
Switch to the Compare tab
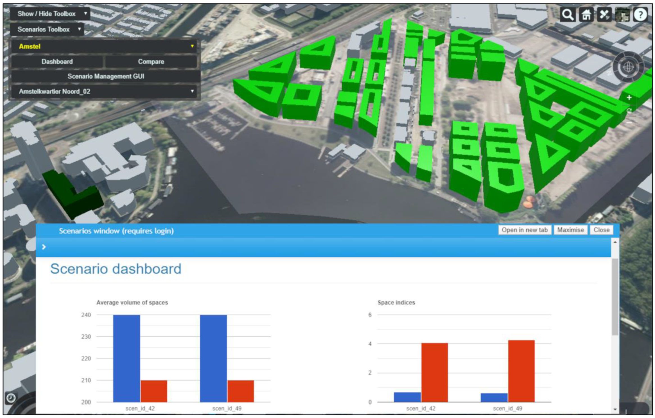tap(151, 62)
